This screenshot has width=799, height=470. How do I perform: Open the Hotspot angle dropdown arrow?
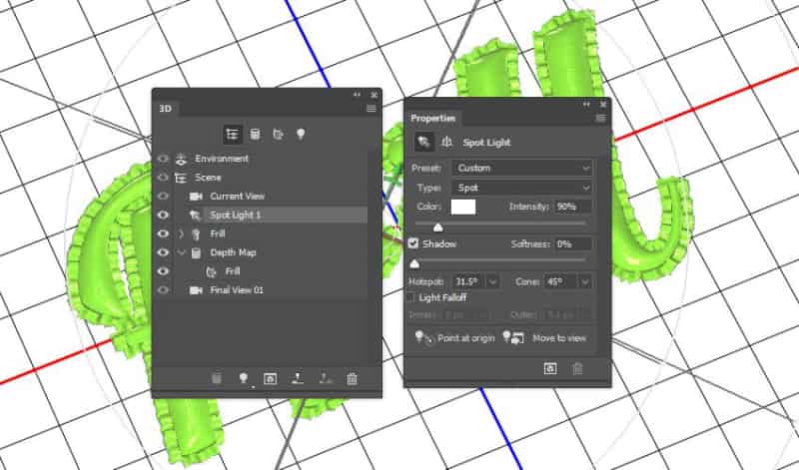492,281
